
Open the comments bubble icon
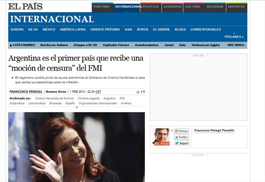pos(138,92)
